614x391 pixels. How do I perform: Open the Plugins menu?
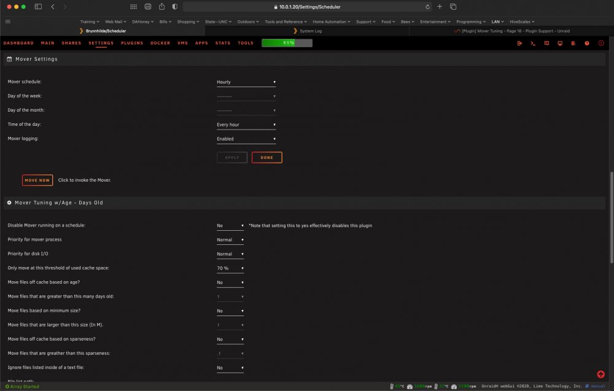[x=132, y=43]
